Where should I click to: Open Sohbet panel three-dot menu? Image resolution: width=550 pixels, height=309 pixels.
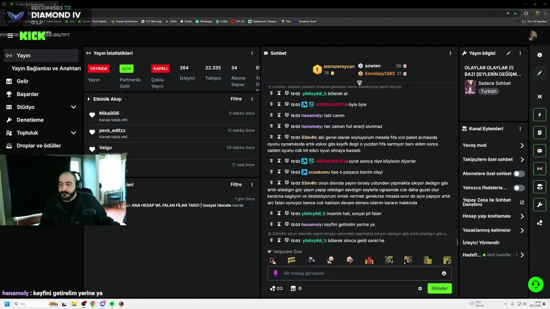tap(450, 53)
